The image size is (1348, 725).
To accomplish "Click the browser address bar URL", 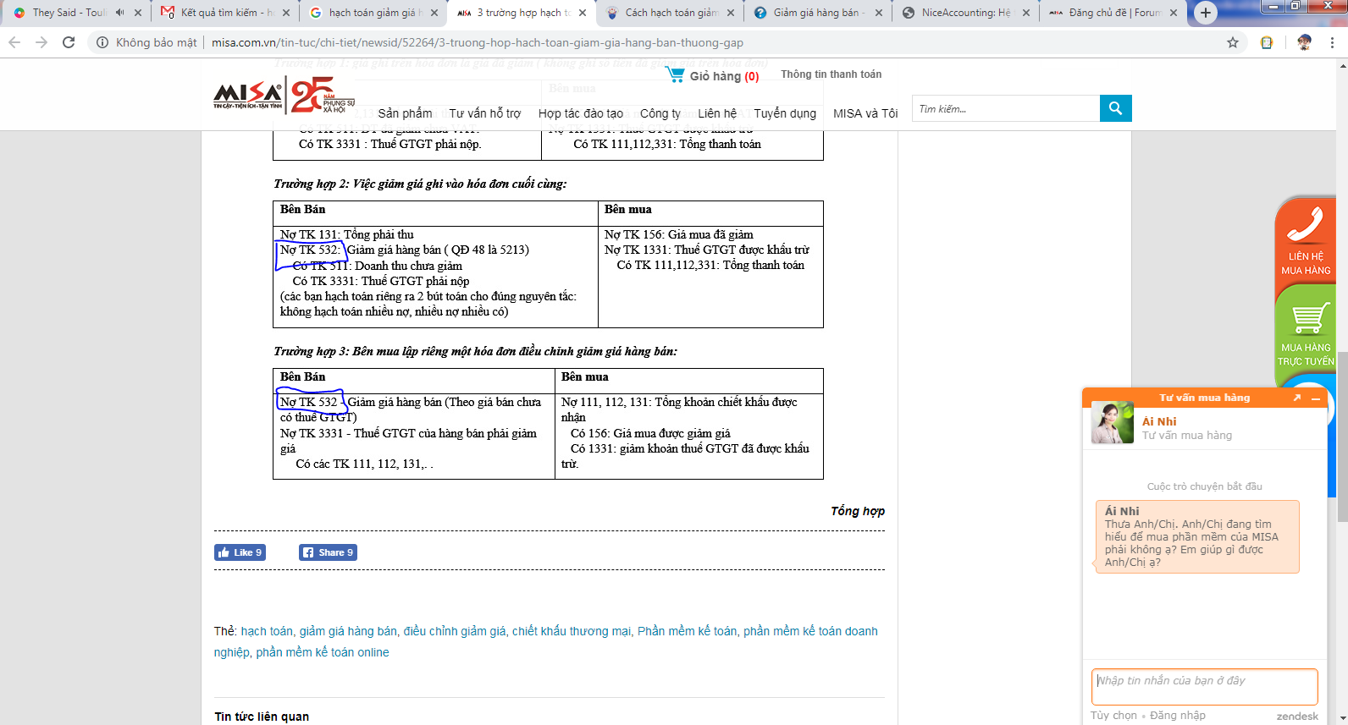I will pyautogui.click(x=478, y=42).
